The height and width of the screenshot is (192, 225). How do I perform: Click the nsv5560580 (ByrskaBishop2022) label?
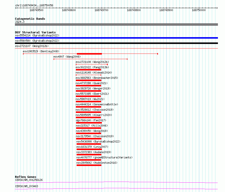point(37,41)
